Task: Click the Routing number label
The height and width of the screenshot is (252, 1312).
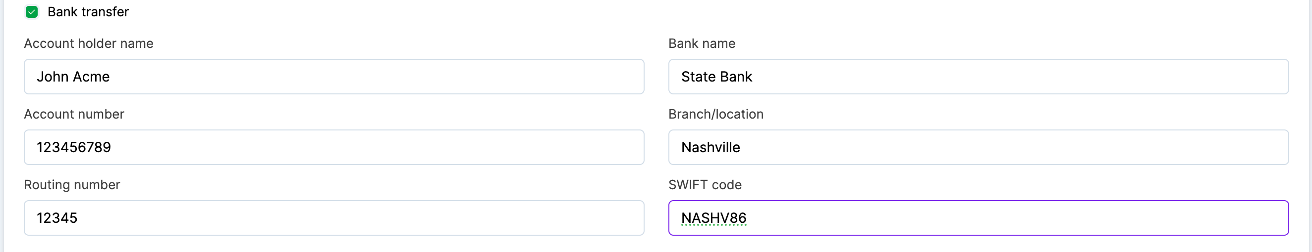Action: point(72,185)
